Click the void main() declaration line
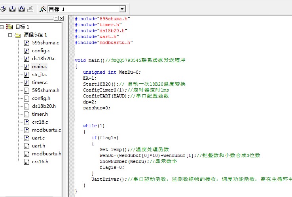292x197 pixels. (x=130, y=60)
